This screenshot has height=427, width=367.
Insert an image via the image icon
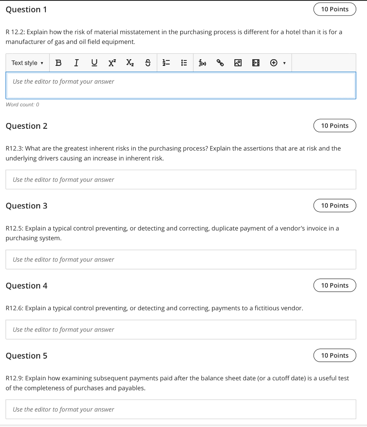(238, 63)
